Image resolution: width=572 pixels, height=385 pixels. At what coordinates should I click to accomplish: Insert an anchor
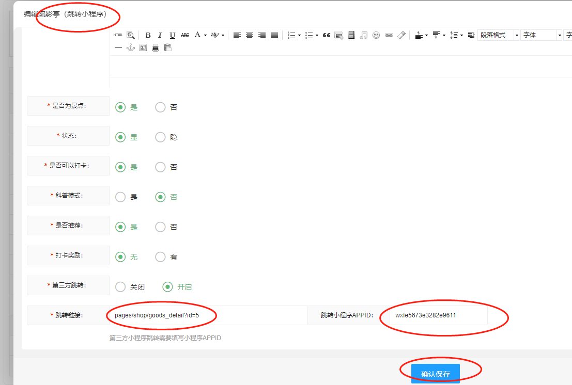[131, 47]
